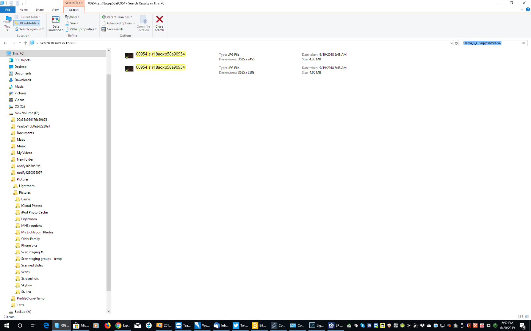Click the This PC search location icon

(x=7, y=23)
